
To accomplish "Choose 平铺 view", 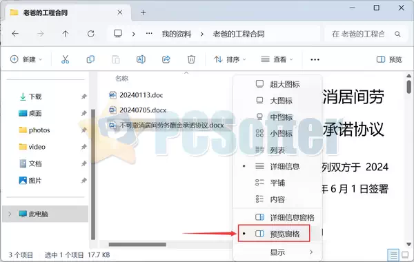I will coord(277,183).
